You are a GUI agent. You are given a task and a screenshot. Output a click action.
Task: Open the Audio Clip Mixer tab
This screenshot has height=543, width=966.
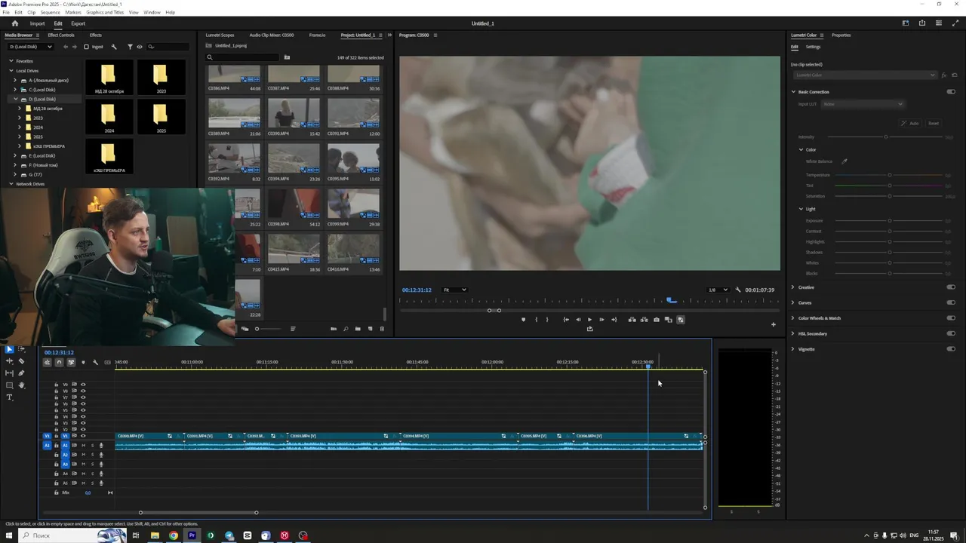click(272, 35)
